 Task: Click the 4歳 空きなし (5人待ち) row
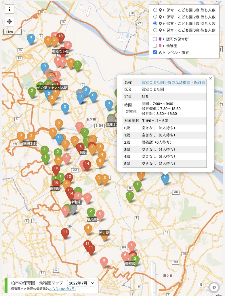165,156
